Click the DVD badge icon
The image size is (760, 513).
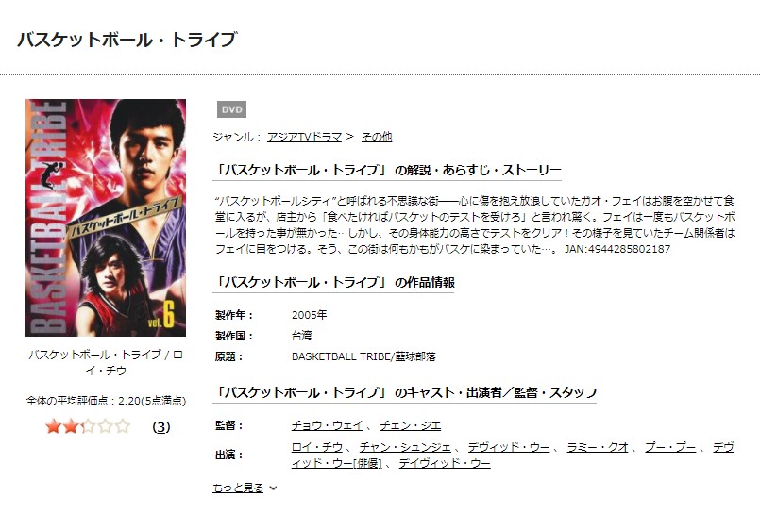click(231, 109)
